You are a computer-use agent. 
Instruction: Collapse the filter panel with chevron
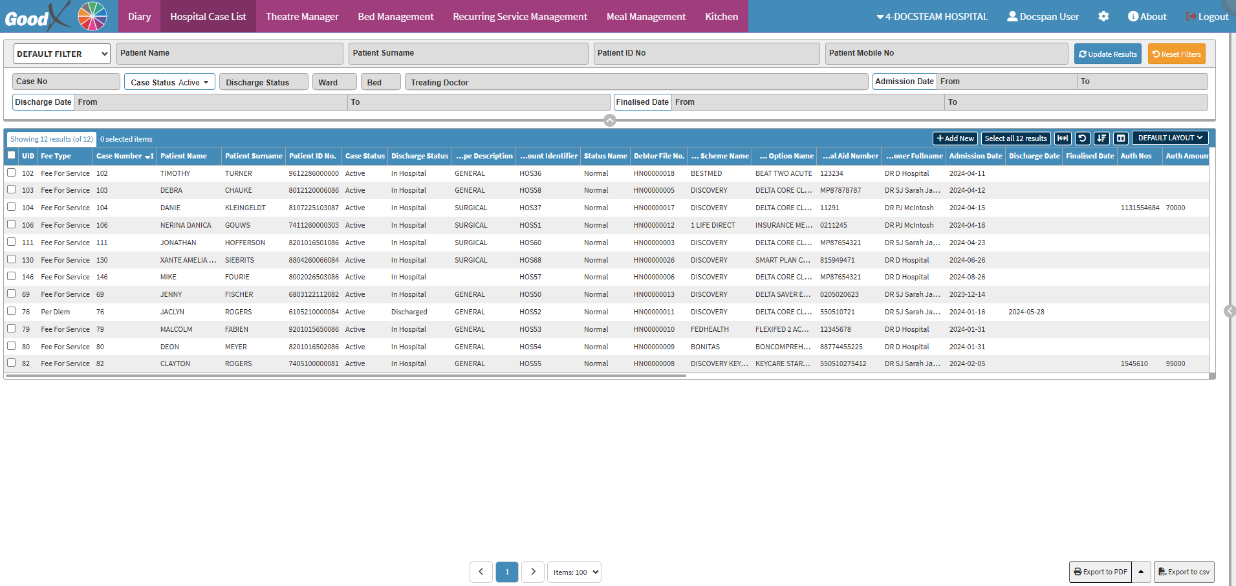pyautogui.click(x=609, y=120)
